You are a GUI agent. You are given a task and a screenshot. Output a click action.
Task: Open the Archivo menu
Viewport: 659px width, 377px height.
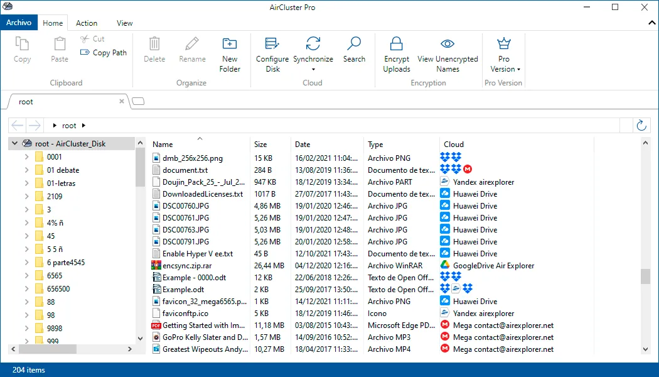point(19,23)
